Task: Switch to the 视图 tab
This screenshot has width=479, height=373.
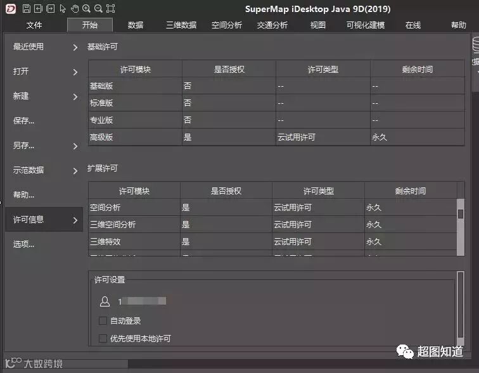Action: [x=317, y=25]
